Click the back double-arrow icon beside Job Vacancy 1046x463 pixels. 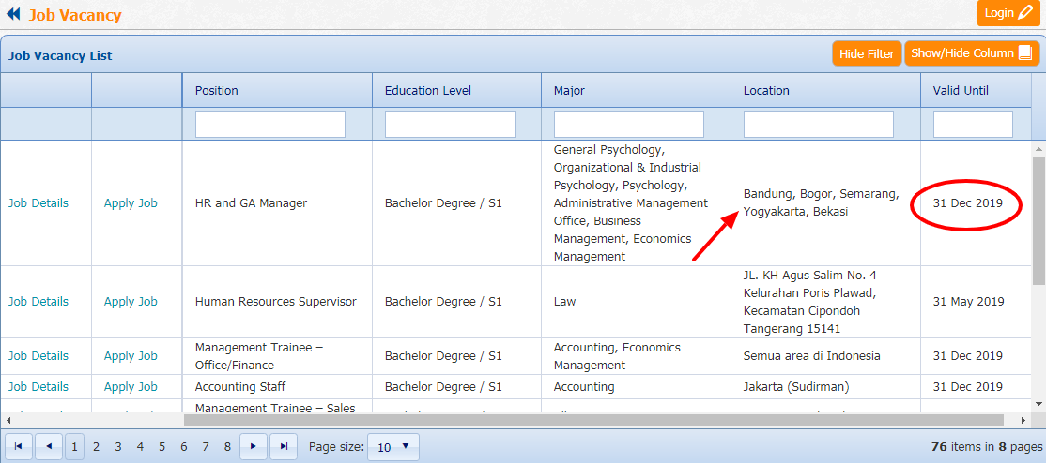point(13,15)
